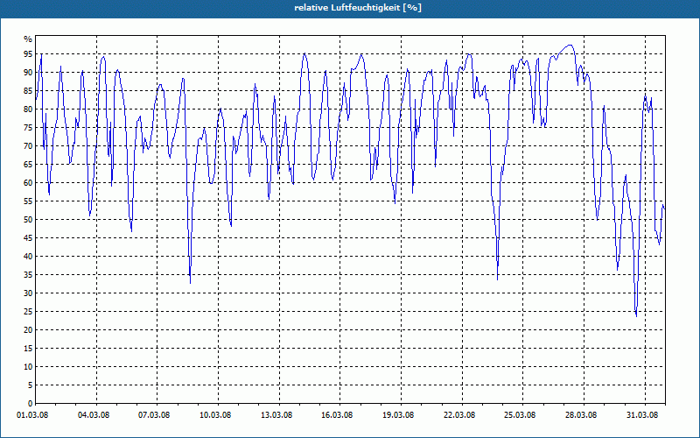
Task: Click the 35 value on the y-axis
Action: click(28, 275)
